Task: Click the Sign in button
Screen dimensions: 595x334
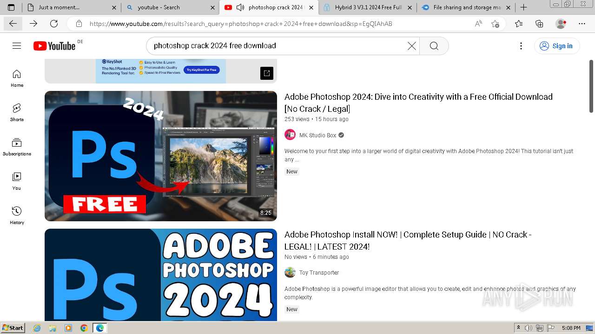Action: [557, 45]
